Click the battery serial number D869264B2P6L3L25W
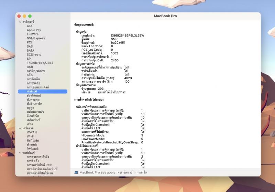 (128, 36)
